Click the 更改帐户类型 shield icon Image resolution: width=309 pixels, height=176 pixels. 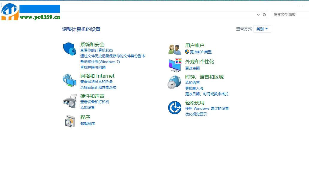pyautogui.click(x=186, y=52)
